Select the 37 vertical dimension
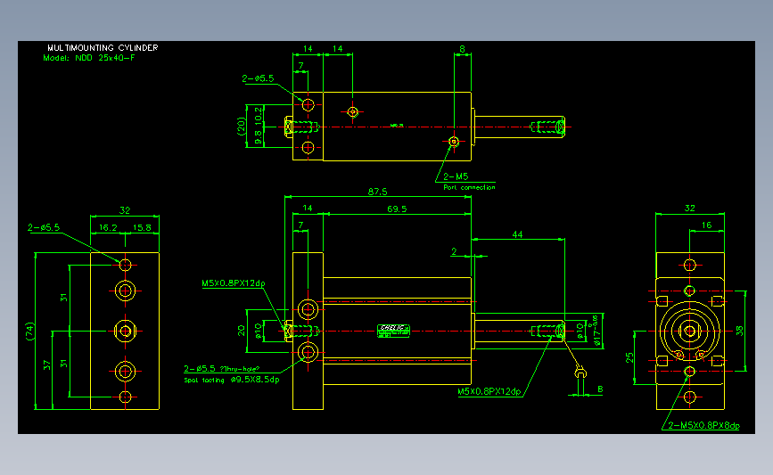Screen dimensions: 773x475 pos(47,365)
